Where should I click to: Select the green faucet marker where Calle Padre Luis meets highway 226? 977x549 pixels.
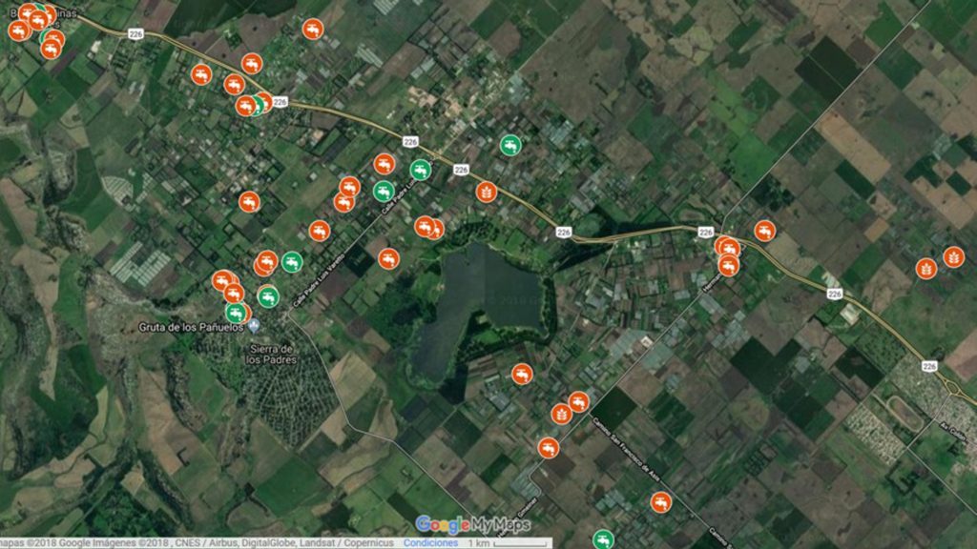pos(421,170)
